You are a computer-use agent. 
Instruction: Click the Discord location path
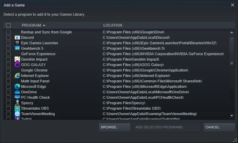[x=136, y=37]
